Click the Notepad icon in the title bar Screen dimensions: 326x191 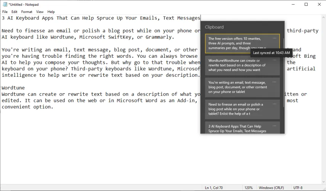coord(5,4)
